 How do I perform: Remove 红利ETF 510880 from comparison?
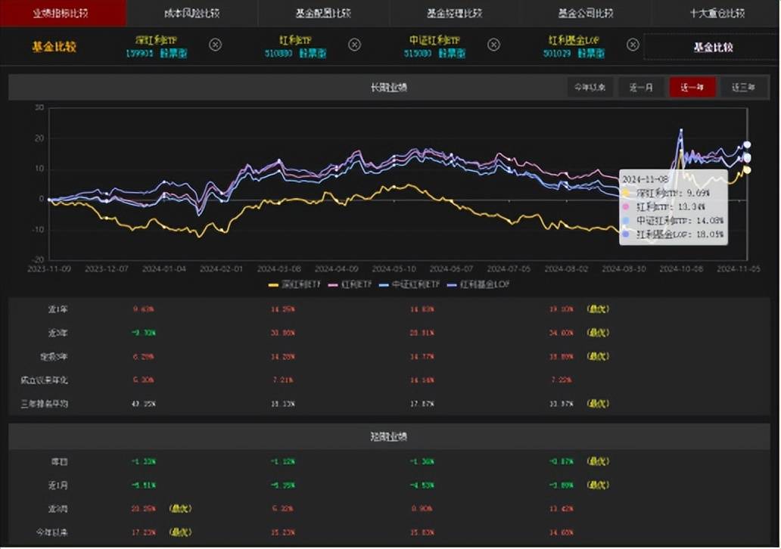coord(354,45)
